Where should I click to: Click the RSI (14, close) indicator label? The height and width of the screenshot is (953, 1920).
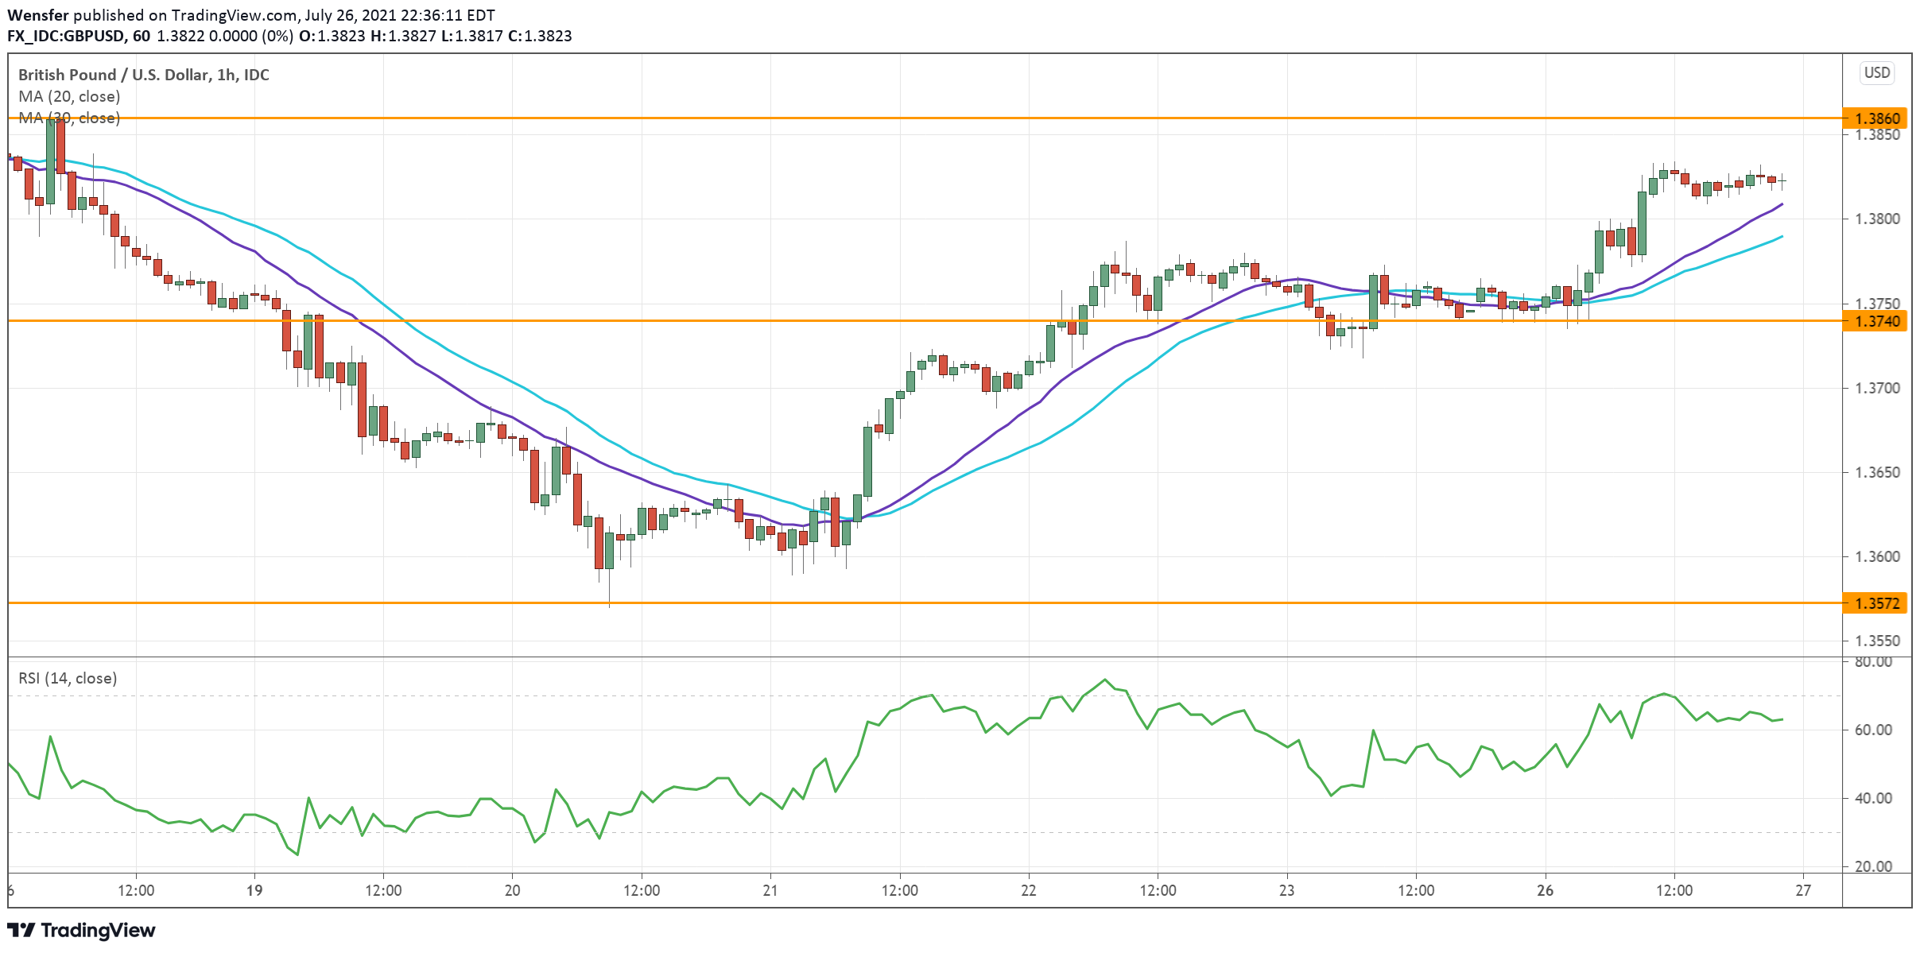tap(68, 678)
